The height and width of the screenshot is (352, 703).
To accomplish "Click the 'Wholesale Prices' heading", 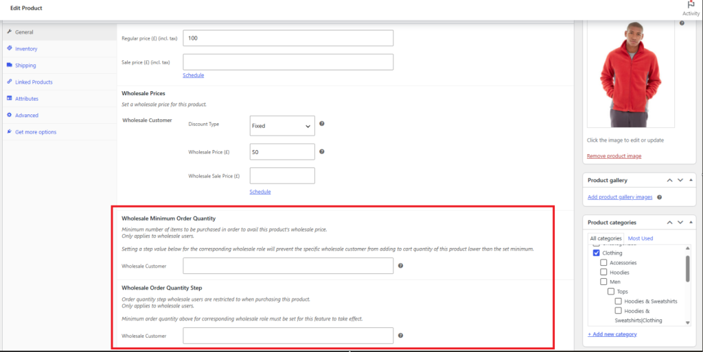I will (143, 94).
